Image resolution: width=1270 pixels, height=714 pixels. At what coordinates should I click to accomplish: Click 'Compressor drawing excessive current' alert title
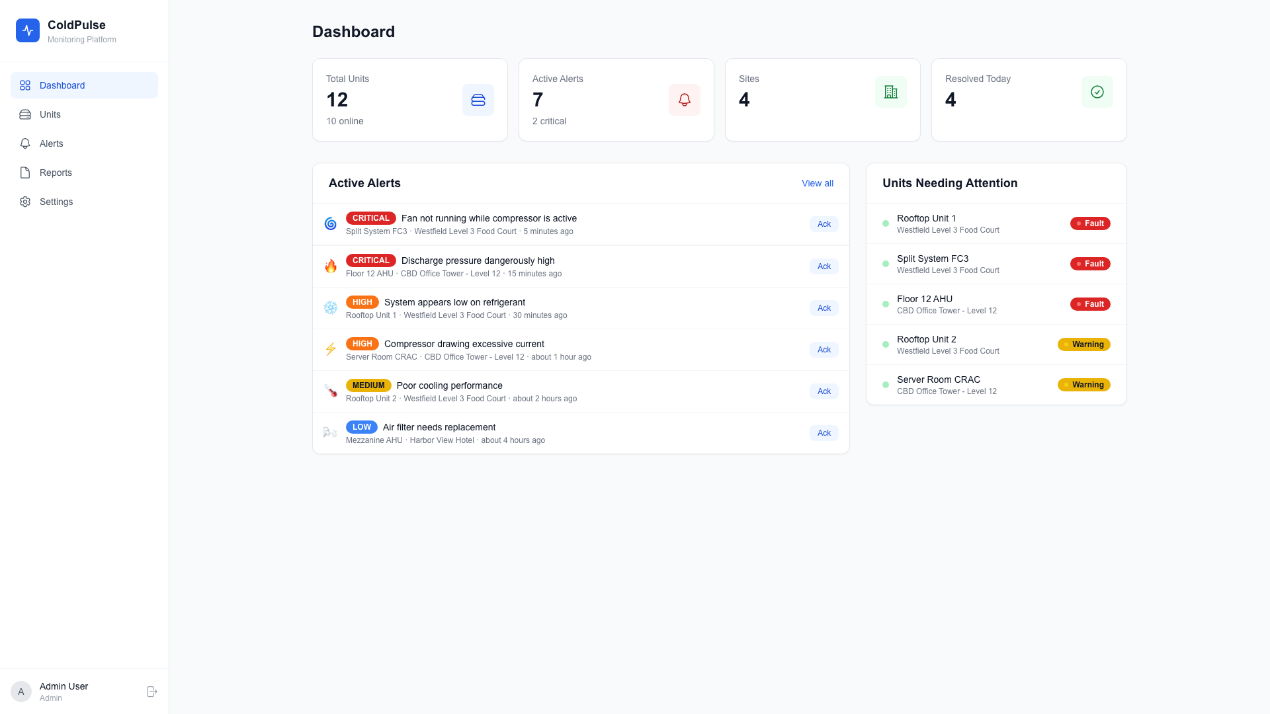pos(464,344)
